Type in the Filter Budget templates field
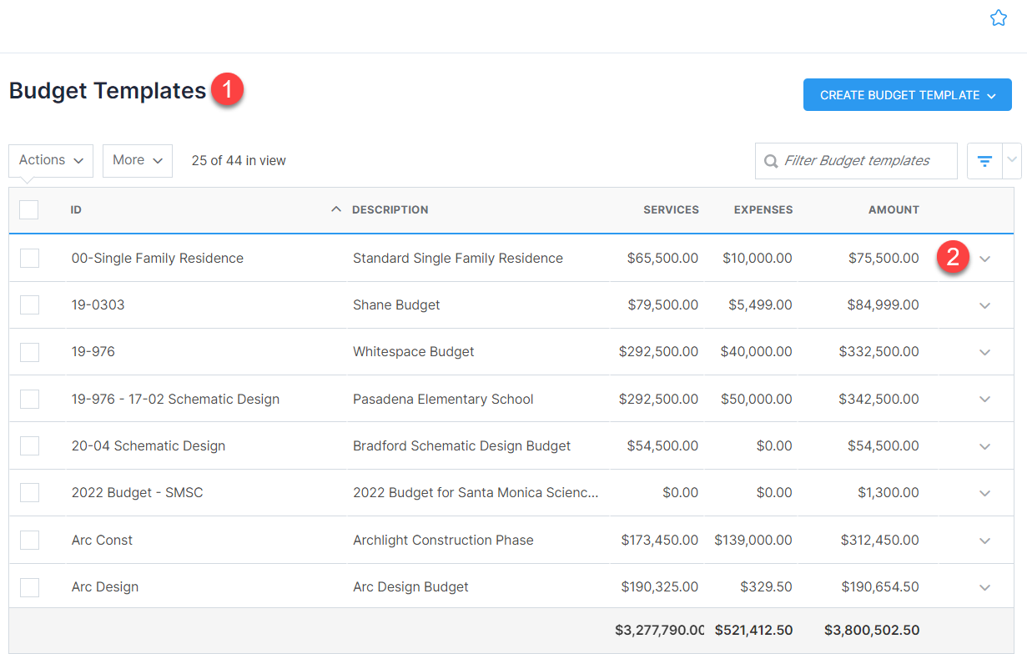This screenshot has height=654, width=1027. [x=857, y=161]
